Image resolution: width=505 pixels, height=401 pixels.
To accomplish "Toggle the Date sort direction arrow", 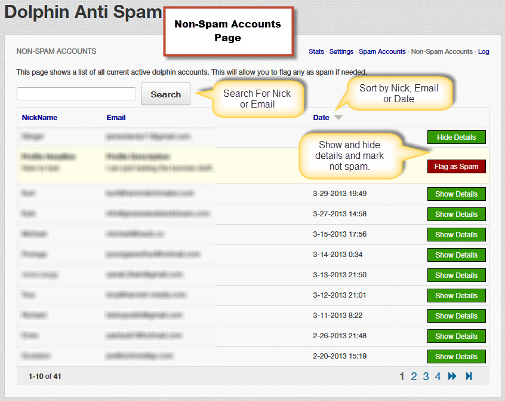I will [x=338, y=118].
